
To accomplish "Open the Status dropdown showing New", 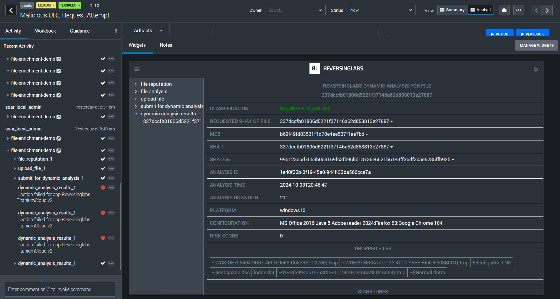I will tap(381, 10).
